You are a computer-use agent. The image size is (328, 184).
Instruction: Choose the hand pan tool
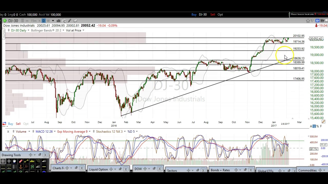15,161
